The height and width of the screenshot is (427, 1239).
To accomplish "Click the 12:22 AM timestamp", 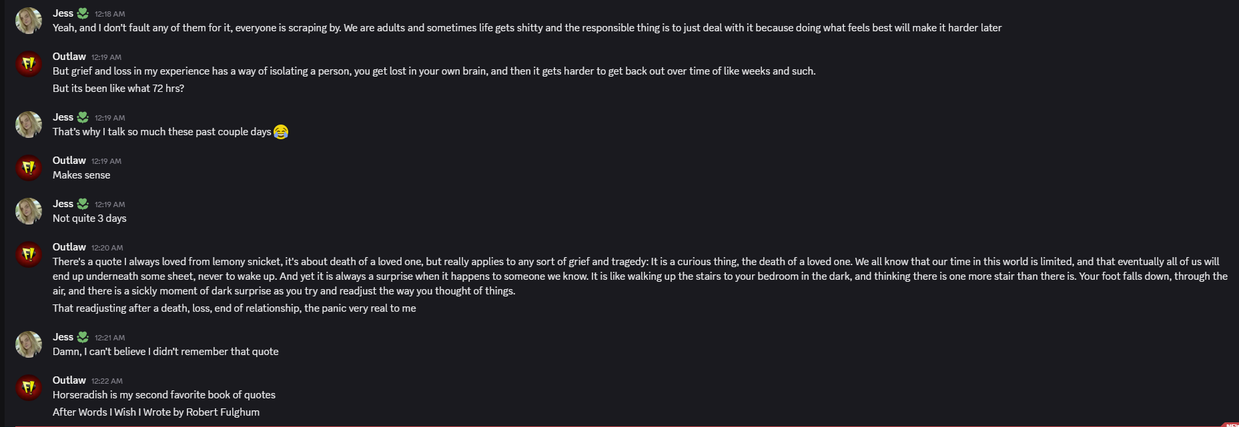I will pyautogui.click(x=107, y=381).
